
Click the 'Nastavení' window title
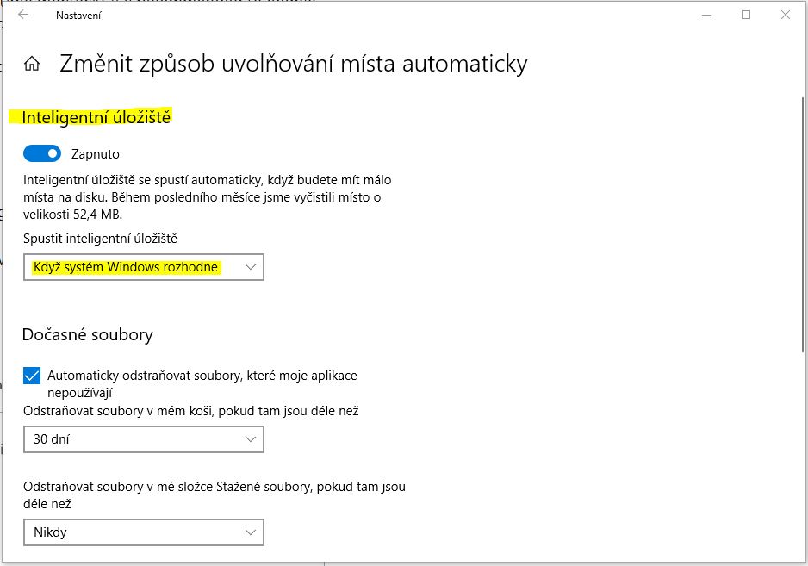coord(78,16)
